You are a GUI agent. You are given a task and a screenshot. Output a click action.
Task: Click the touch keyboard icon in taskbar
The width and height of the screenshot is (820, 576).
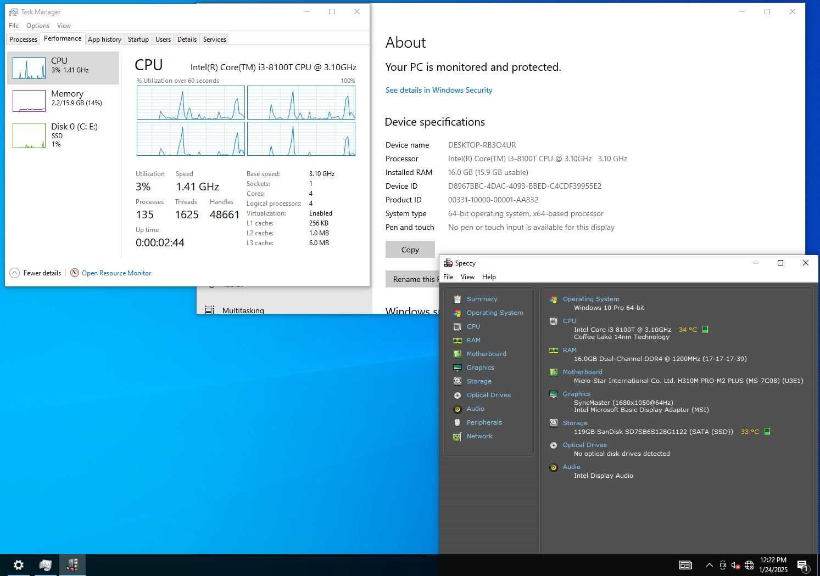click(685, 565)
